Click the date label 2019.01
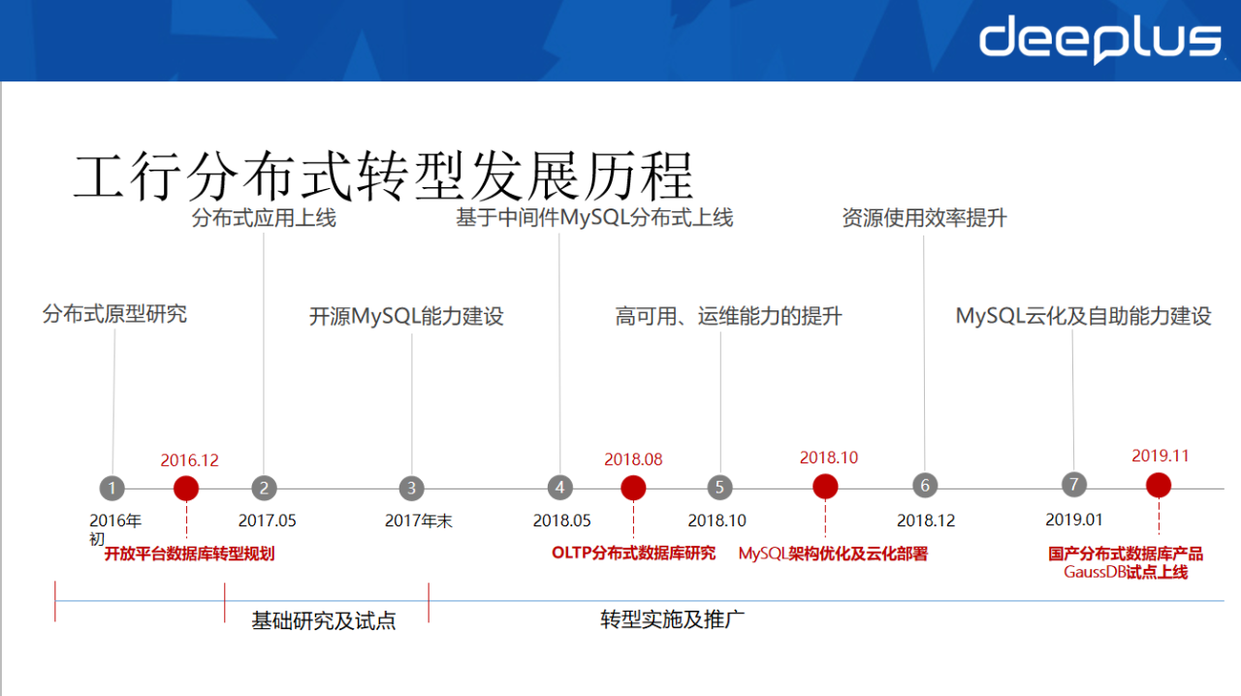This screenshot has height=696, width=1241. click(x=1074, y=520)
